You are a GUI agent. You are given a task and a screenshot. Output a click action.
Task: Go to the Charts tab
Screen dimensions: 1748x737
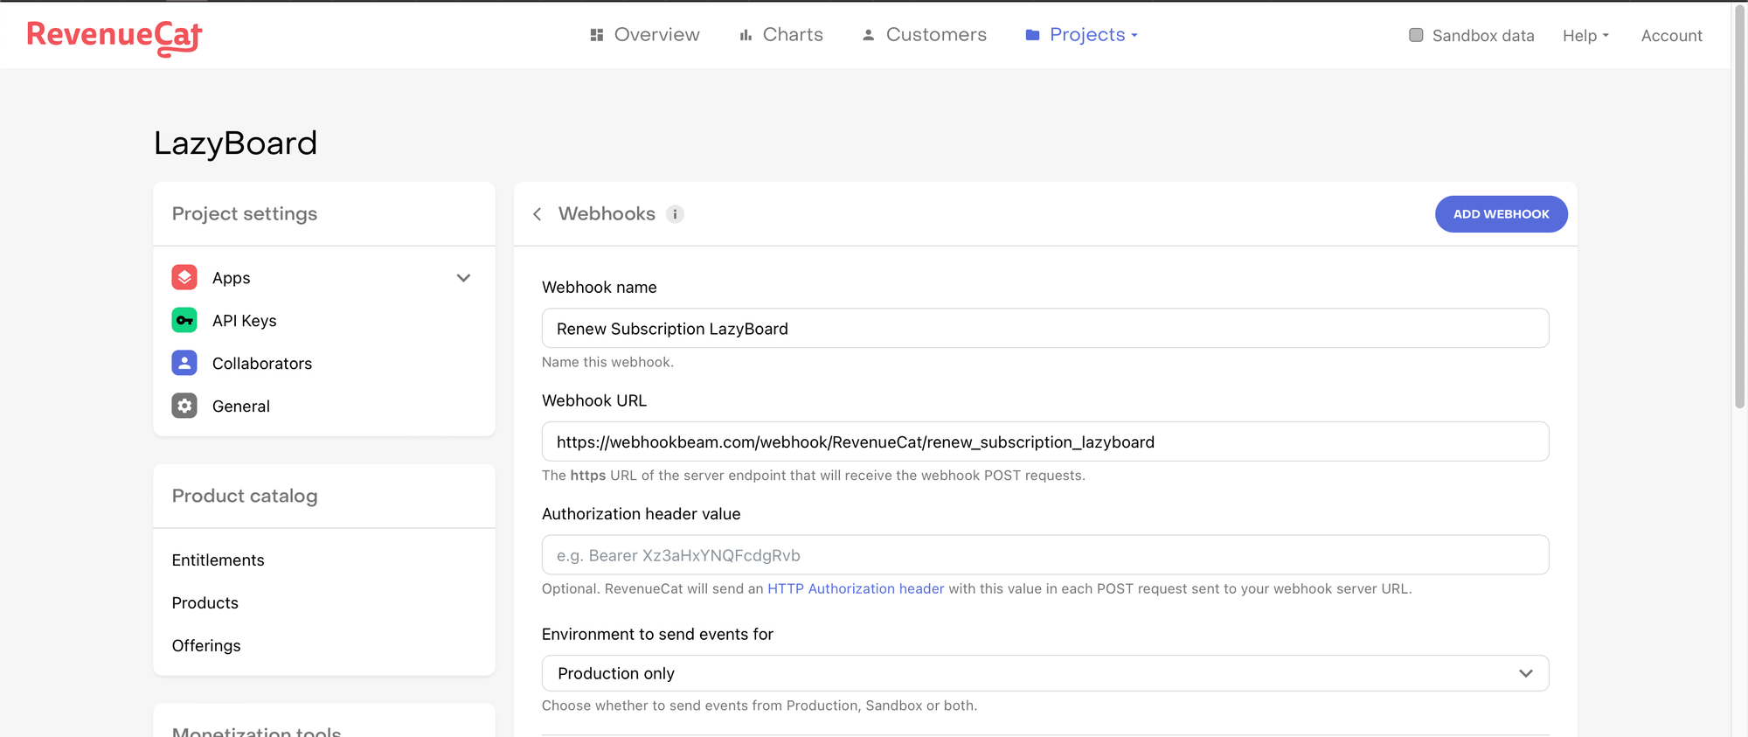tap(781, 35)
